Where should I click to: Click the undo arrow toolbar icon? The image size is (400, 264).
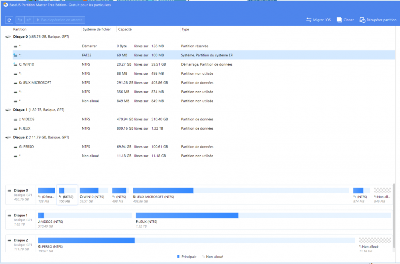coord(20,20)
